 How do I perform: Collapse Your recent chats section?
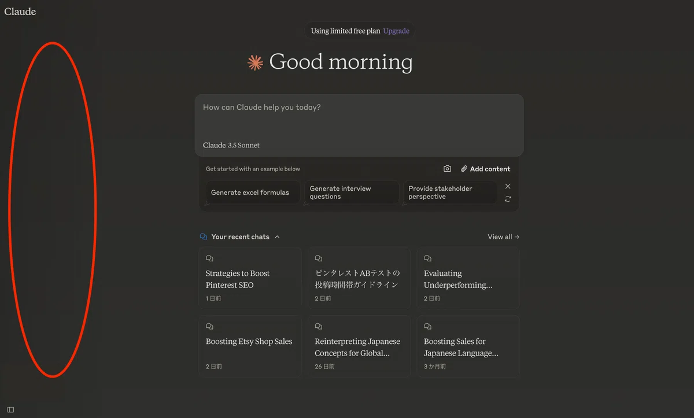pos(277,237)
